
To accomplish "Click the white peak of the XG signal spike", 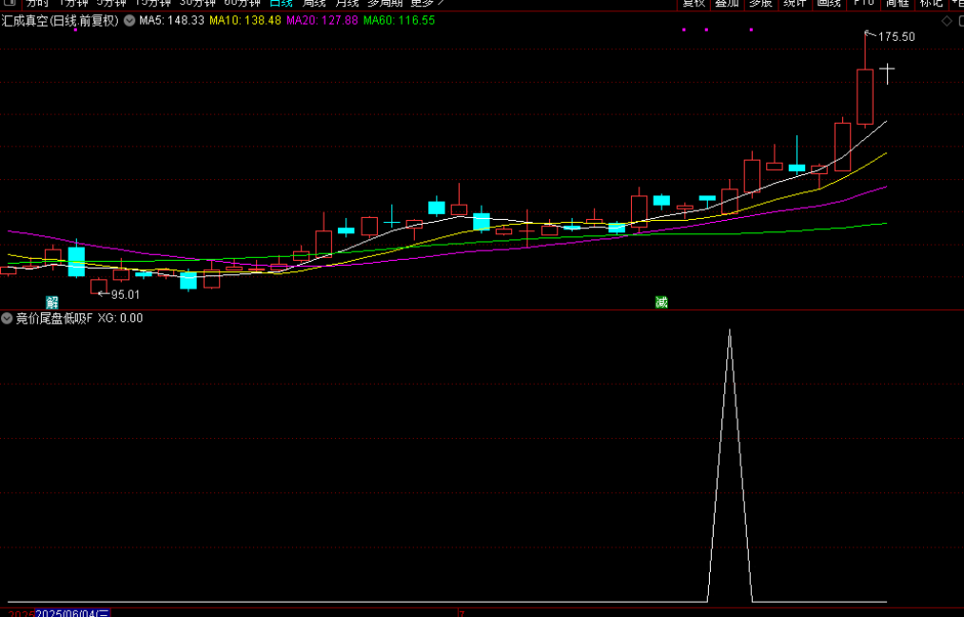I will point(730,331).
